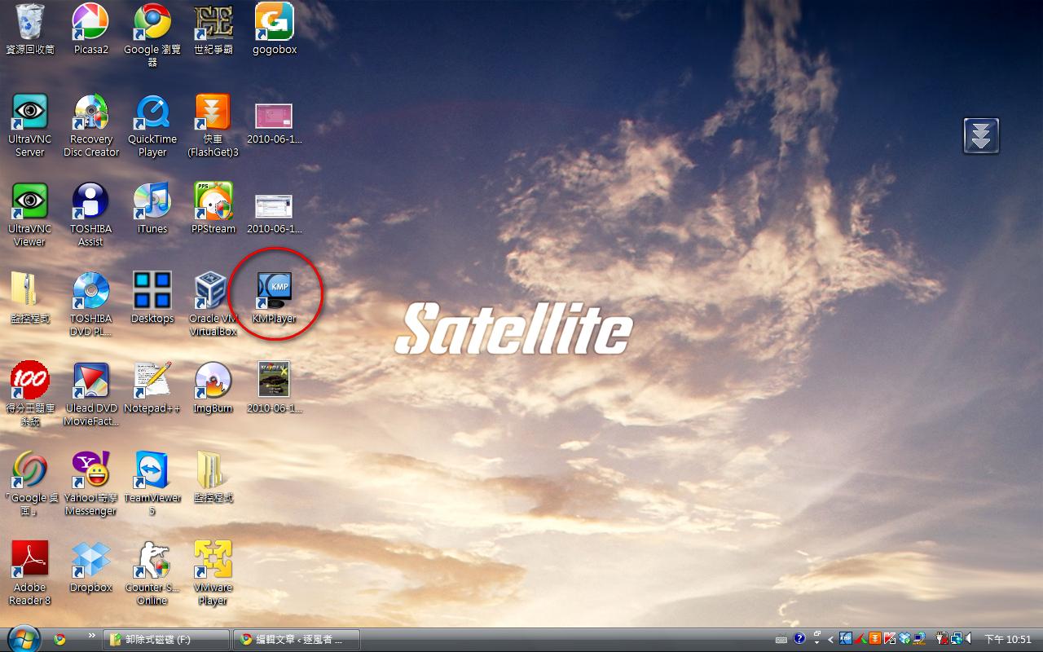The image size is (1043, 652).
Task: Click the taskbar clock showing 下午 10:51
Action: [1009, 640]
